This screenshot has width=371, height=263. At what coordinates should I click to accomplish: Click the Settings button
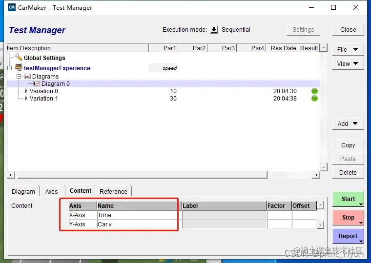click(303, 30)
